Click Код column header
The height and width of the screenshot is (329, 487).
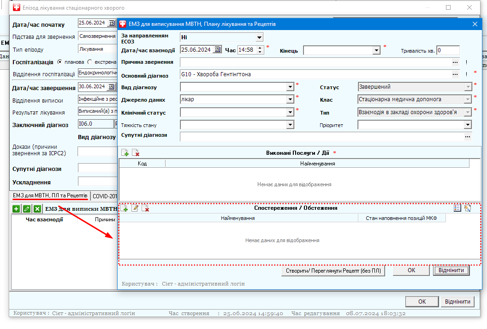142,164
